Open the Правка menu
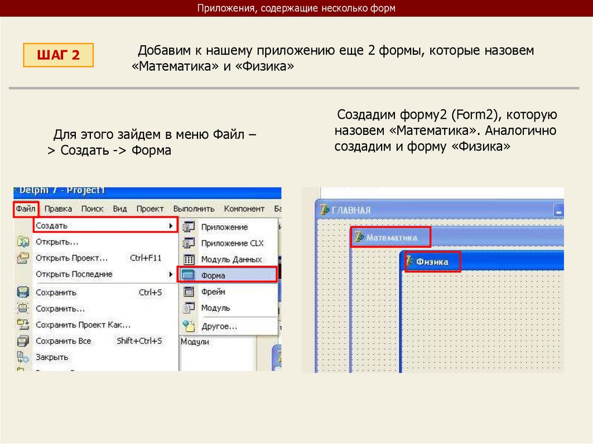The height and width of the screenshot is (444, 593). [58, 209]
